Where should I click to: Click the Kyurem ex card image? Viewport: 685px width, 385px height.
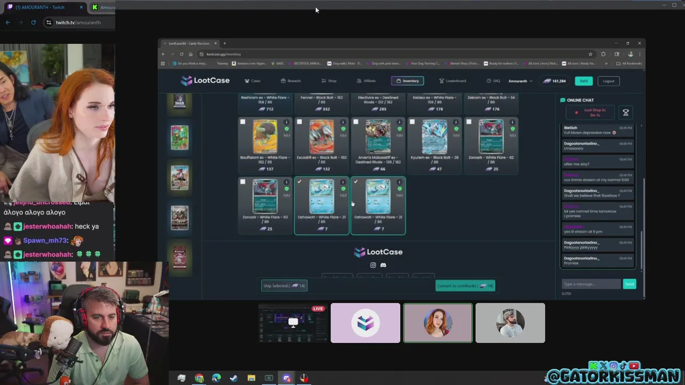tap(435, 137)
